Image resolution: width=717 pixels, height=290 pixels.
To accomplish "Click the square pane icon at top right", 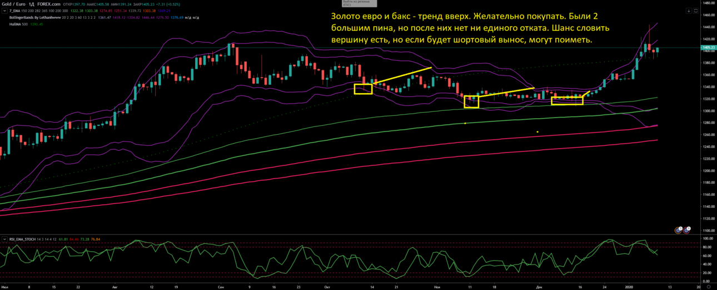I will tap(695, 11).
